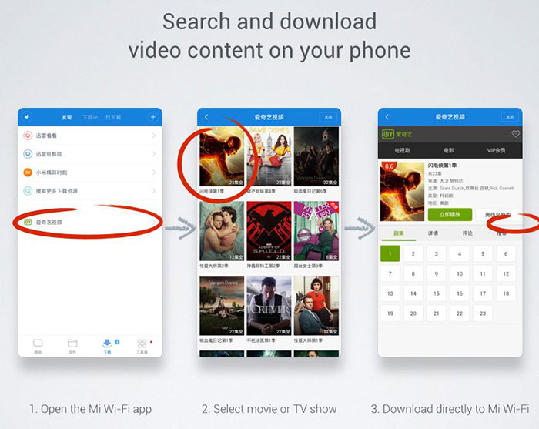The width and height of the screenshot is (539, 429).
Task: Switch to the 发现 tab
Action: click(x=67, y=117)
